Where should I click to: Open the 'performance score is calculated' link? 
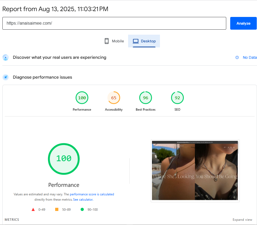coord(92,194)
